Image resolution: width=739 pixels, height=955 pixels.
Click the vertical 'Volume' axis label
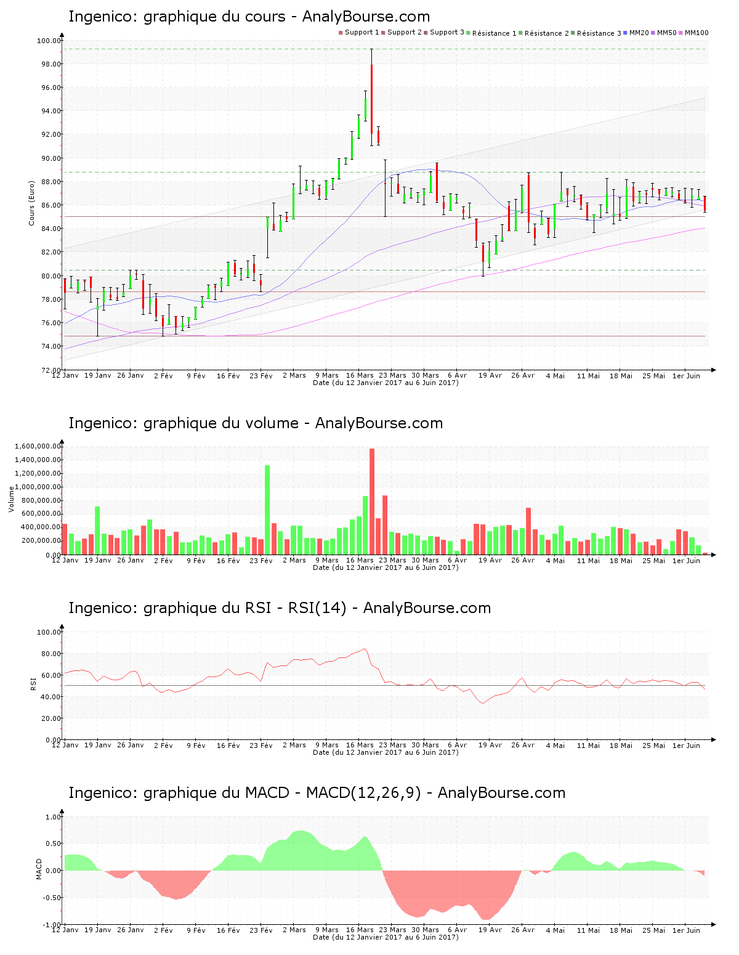tap(11, 499)
